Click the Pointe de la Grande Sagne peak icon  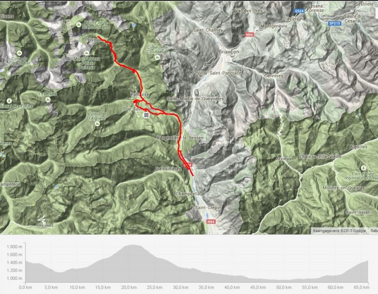[78, 25]
